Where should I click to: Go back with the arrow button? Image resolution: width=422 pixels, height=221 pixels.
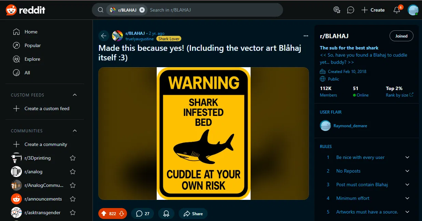click(104, 36)
